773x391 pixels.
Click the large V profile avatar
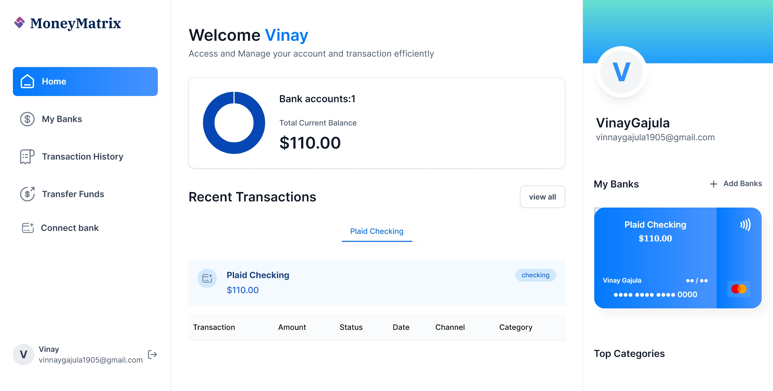[x=621, y=72]
